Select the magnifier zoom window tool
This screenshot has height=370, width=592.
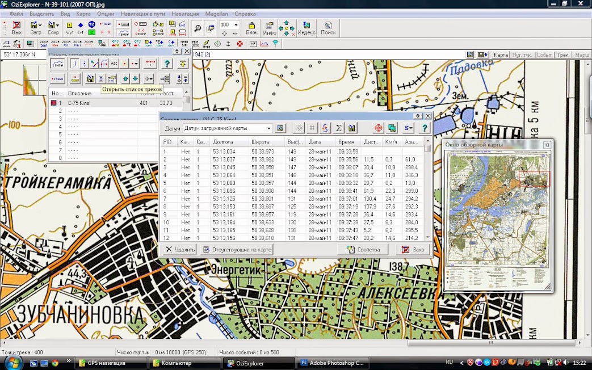tap(197, 28)
